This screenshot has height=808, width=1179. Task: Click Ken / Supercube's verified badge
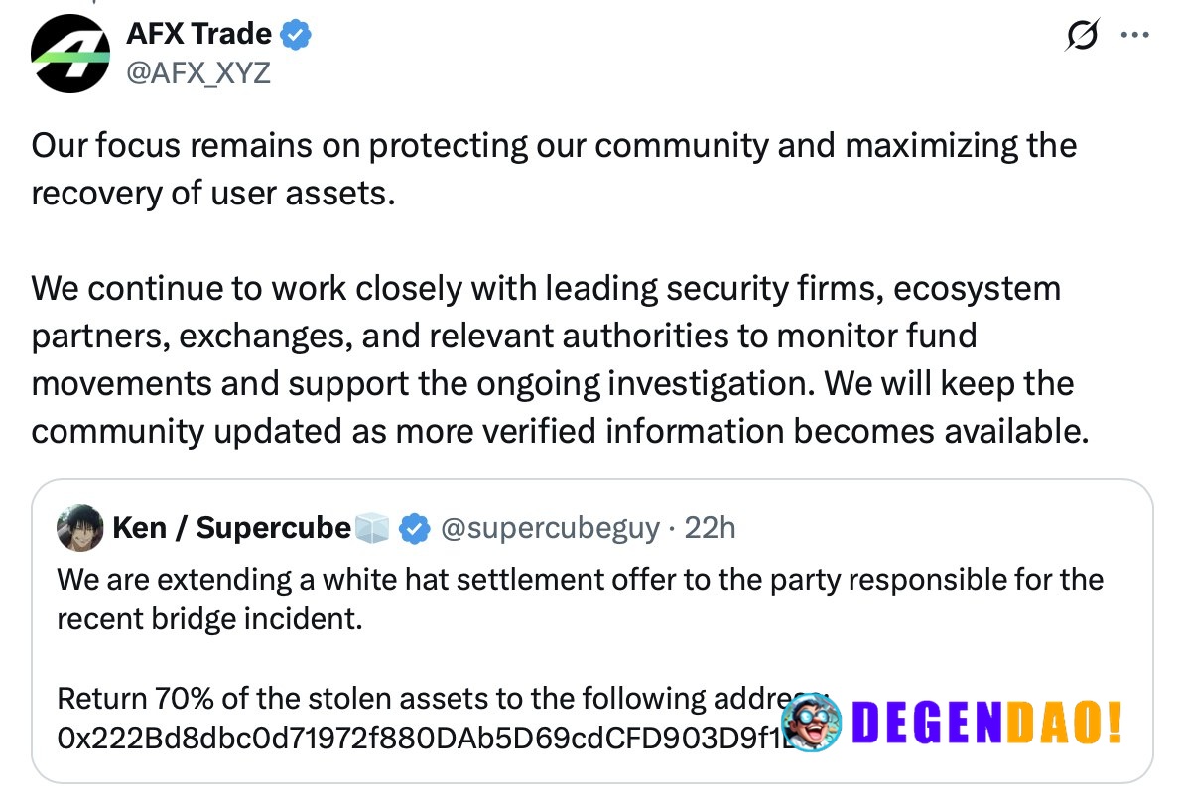click(x=414, y=529)
